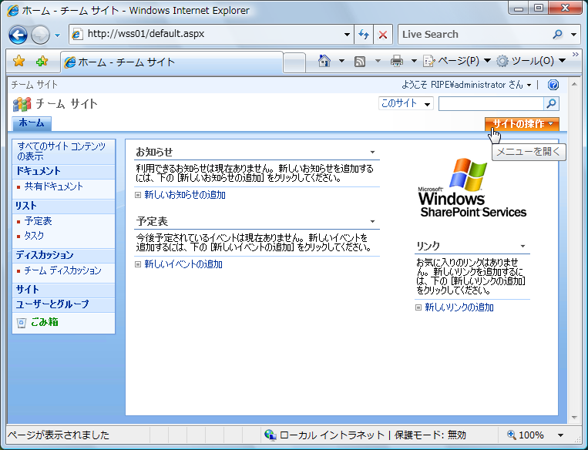Viewport: 588px width, 450px height.
Task: Click the チーム サイト breadcrumb link at top
Action: pyautogui.click(x=34, y=85)
